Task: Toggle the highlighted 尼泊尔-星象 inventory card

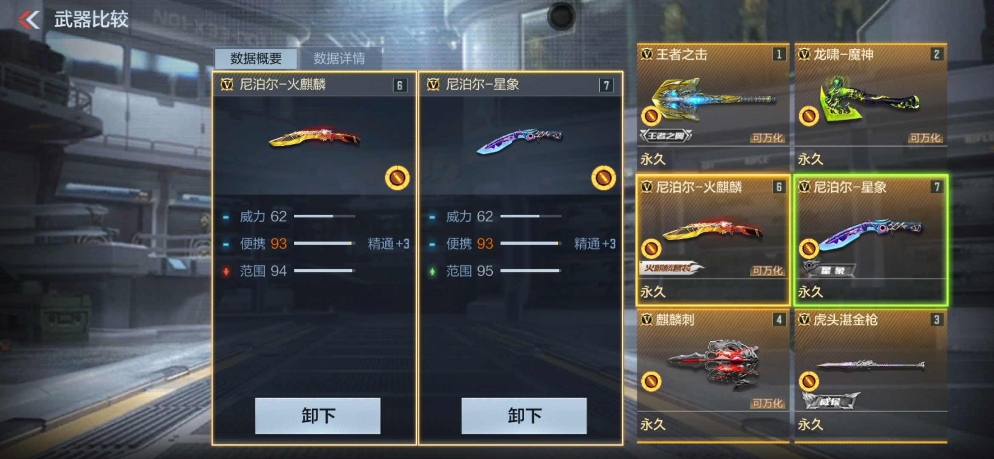Action: [871, 240]
